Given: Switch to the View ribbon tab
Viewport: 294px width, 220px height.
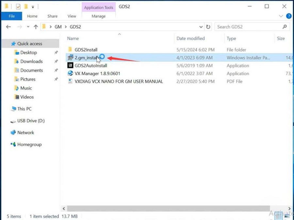Looking at the screenshot, I should point(72,16).
